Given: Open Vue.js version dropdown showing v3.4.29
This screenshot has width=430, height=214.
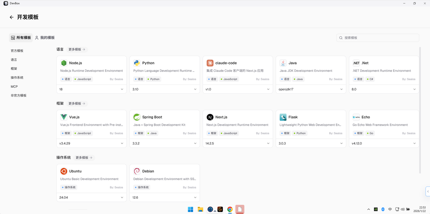Looking at the screenshot, I should coord(92,143).
